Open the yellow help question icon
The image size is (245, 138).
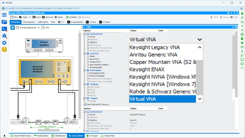(x=4, y=50)
